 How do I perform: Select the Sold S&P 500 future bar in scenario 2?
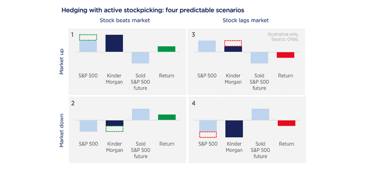(x=140, y=114)
